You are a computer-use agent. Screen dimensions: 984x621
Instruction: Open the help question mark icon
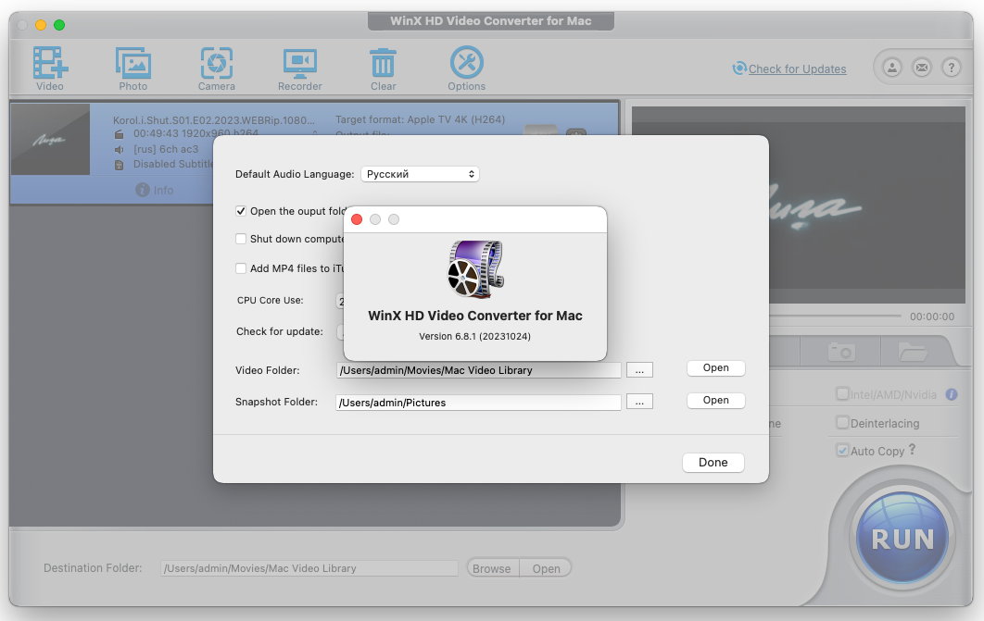pyautogui.click(x=952, y=67)
